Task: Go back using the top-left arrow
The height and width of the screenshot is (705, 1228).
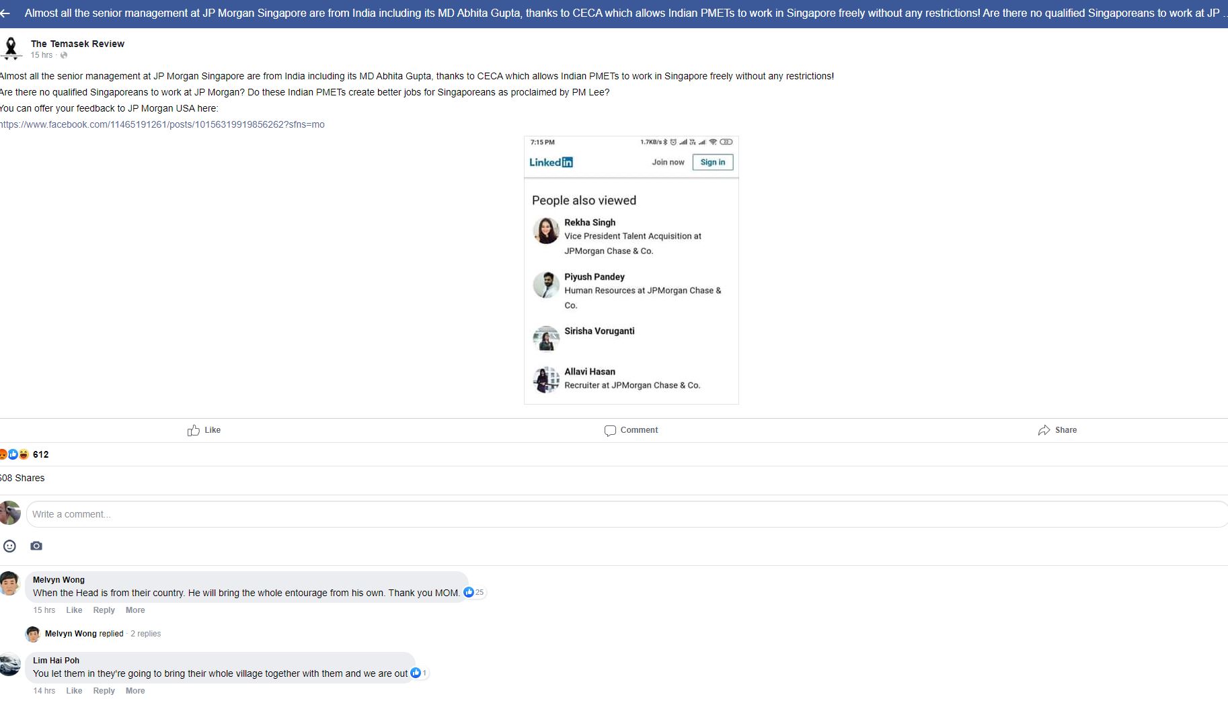Action: coord(5,13)
